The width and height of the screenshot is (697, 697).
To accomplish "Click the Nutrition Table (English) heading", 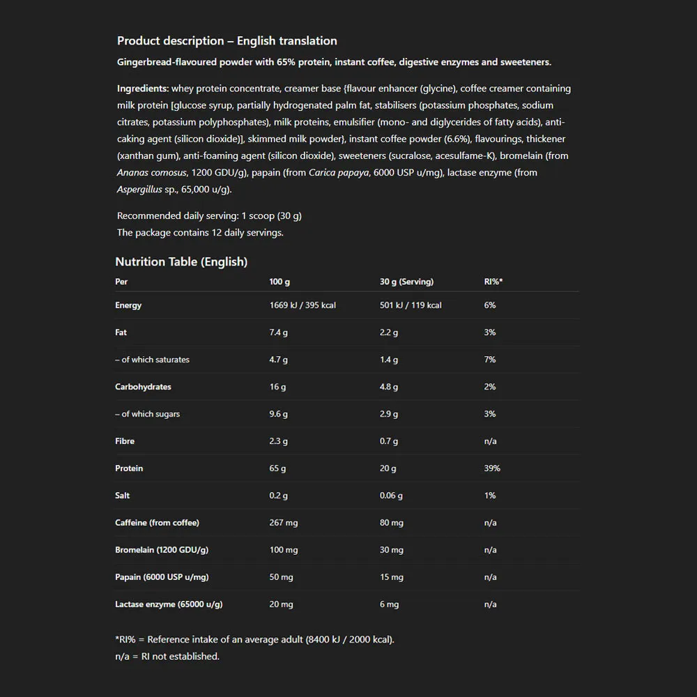I will [181, 262].
